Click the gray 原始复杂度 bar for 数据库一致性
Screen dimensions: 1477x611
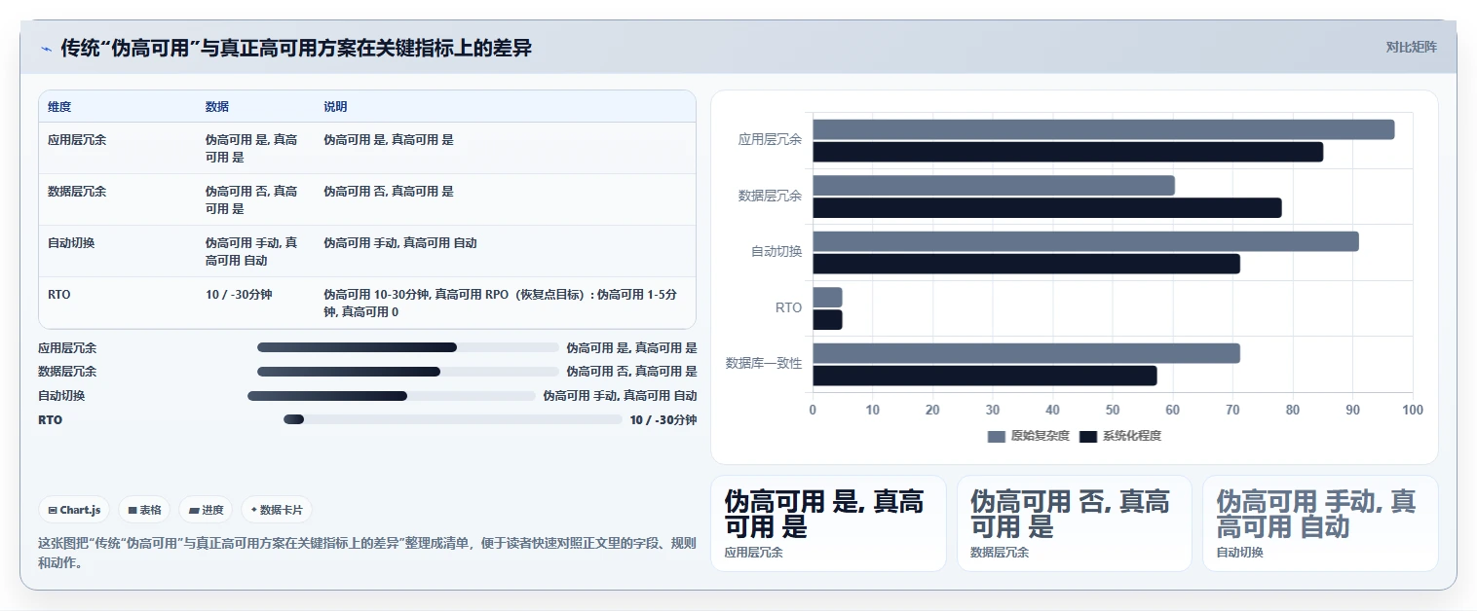[1026, 353]
